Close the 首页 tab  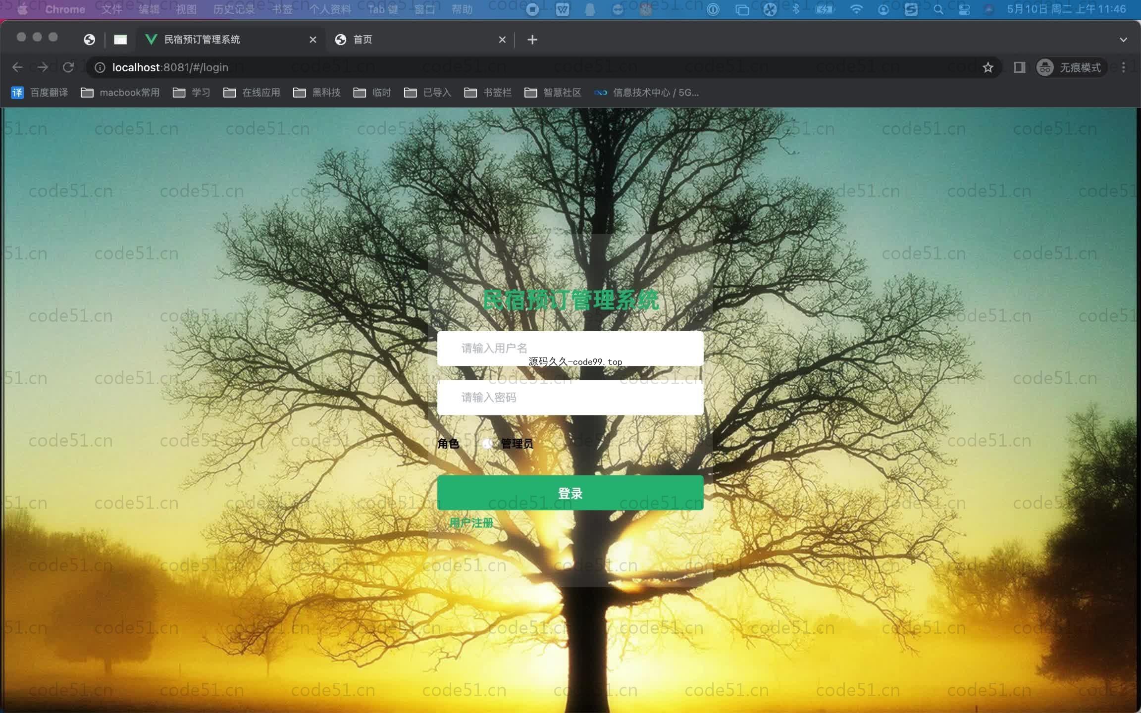click(x=502, y=40)
